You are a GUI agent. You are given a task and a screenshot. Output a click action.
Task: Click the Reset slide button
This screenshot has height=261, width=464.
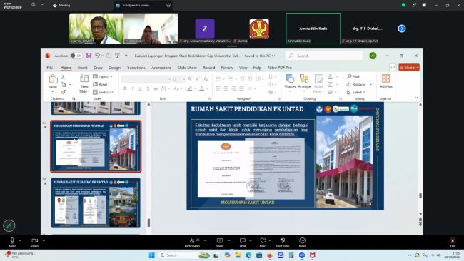coord(100,85)
